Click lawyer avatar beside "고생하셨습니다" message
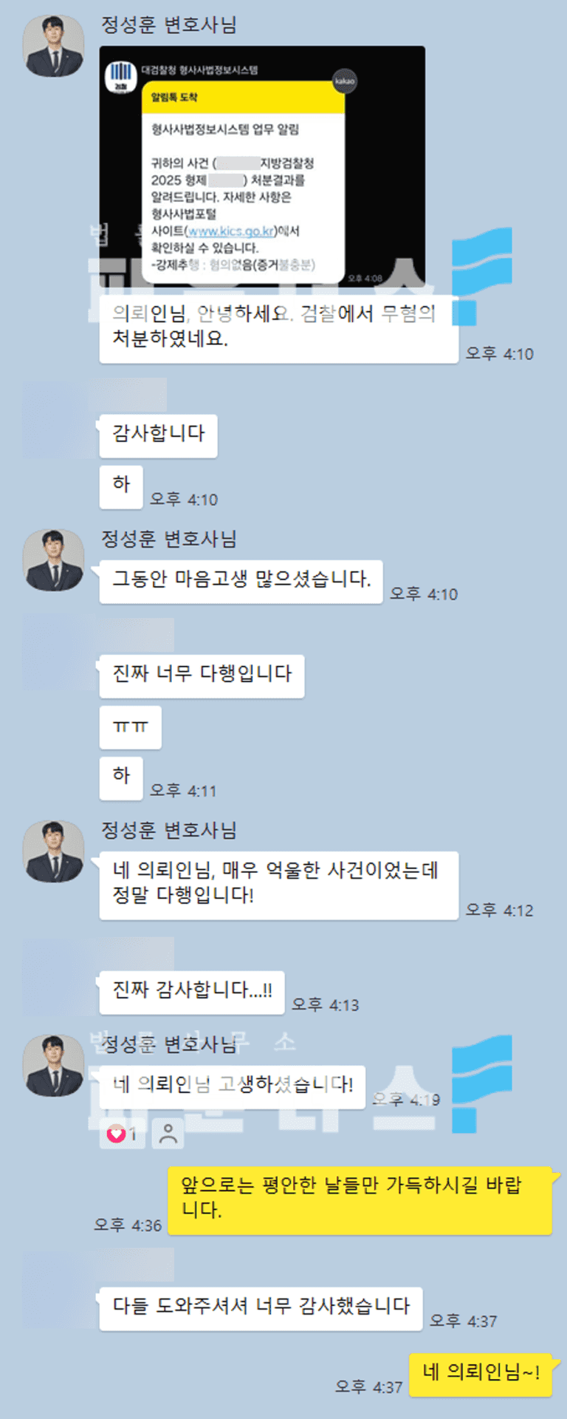 (x=53, y=1065)
